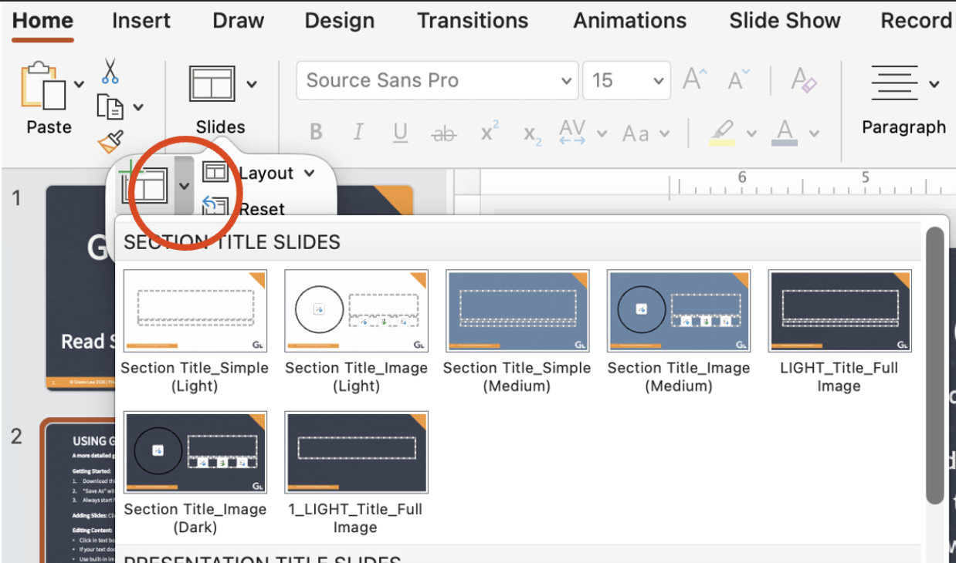Open the Transitions tab

click(473, 21)
